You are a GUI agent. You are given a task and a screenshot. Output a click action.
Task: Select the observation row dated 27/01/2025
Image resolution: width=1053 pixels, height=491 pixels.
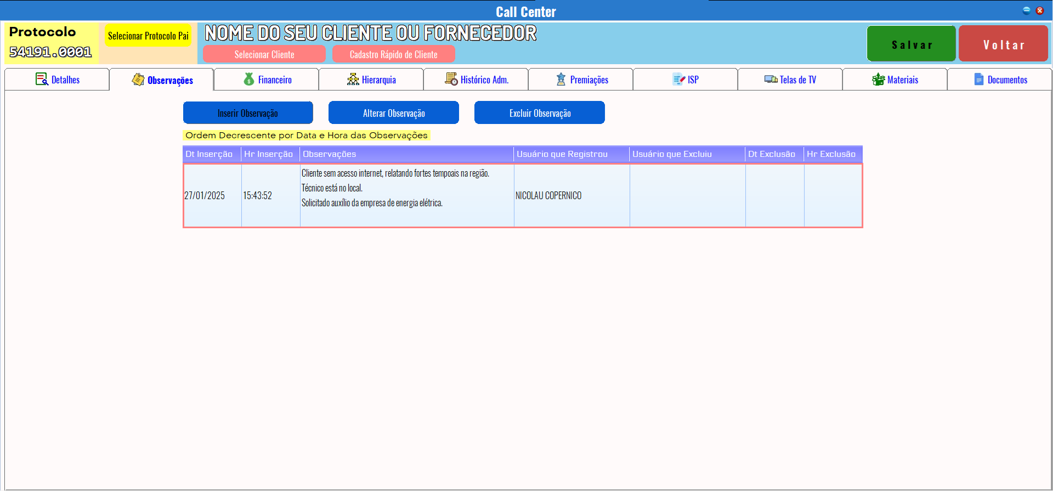[406, 195]
